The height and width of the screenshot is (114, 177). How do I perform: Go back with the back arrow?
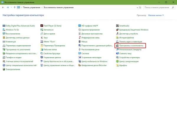[3, 7]
